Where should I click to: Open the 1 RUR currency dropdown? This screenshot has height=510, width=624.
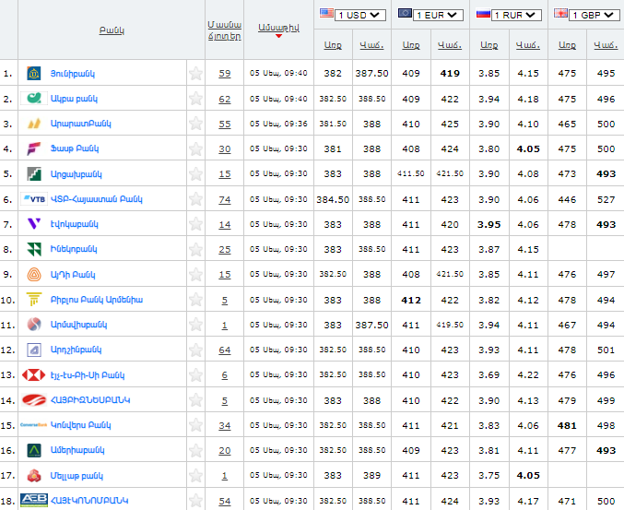pos(516,15)
